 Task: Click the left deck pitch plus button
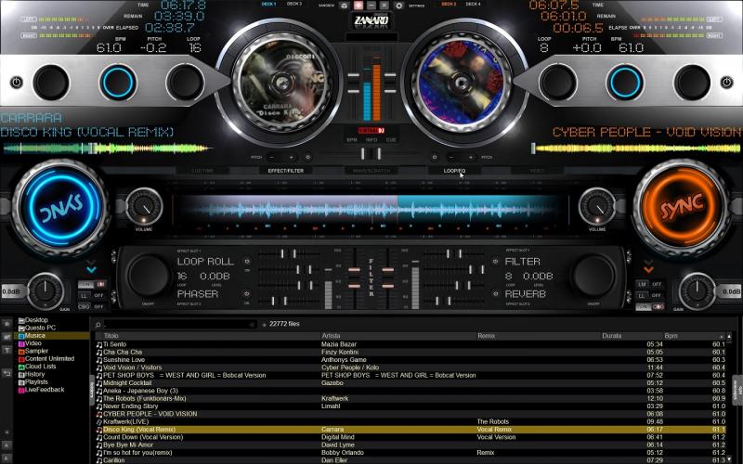(291, 157)
